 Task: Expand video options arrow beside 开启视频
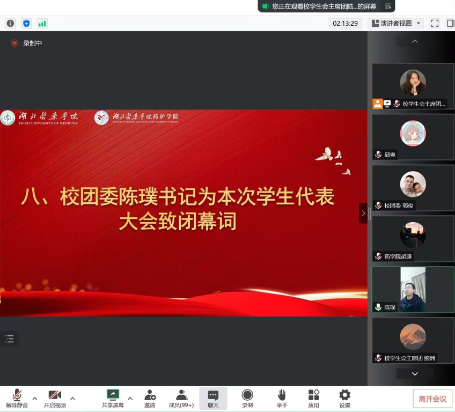(x=72, y=398)
